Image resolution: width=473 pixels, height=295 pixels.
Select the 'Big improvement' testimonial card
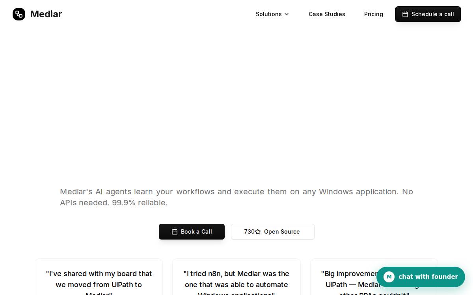(x=374, y=277)
